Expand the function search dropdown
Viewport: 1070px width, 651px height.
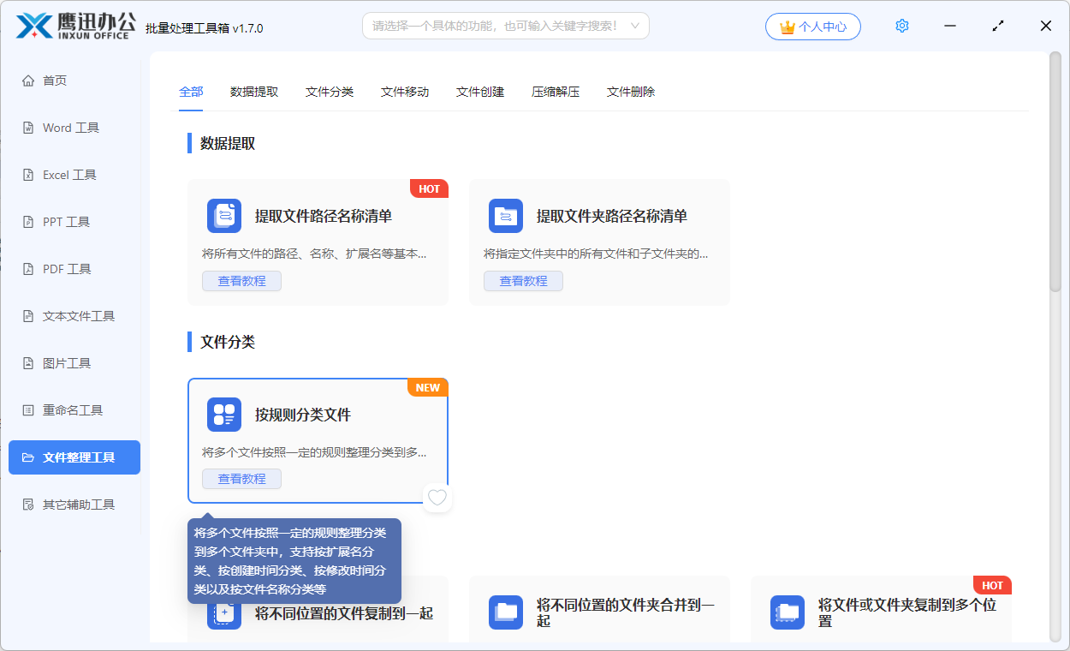[634, 26]
